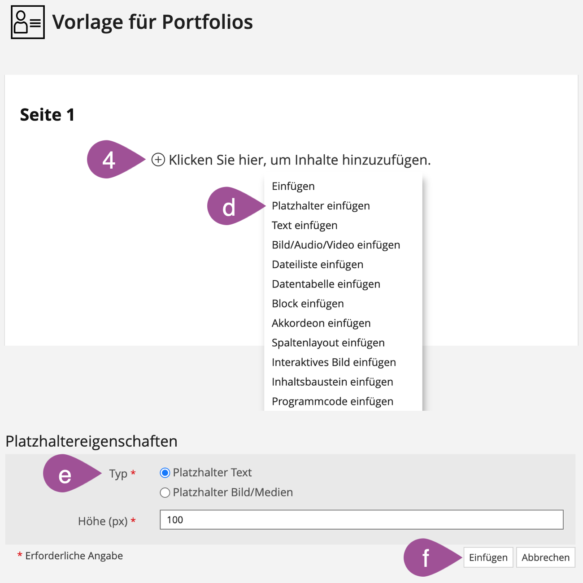Pick Interaktives Bild einfügen entry
Screen dimensions: 583x583
(334, 362)
